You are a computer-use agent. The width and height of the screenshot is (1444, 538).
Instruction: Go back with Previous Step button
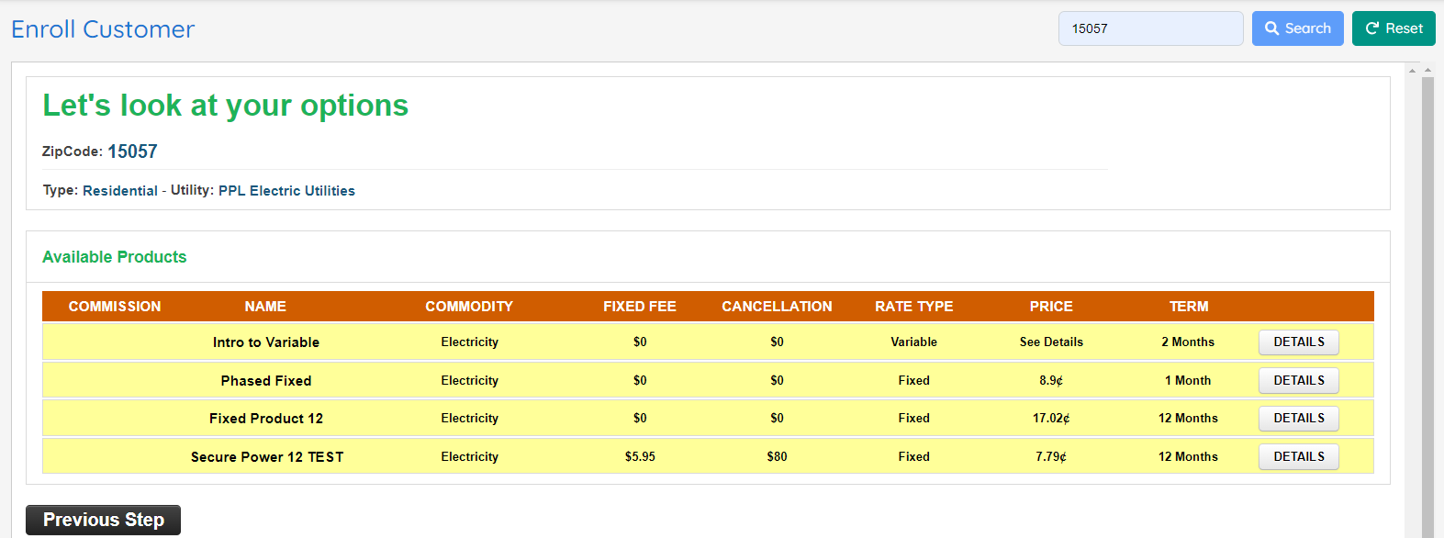(103, 520)
